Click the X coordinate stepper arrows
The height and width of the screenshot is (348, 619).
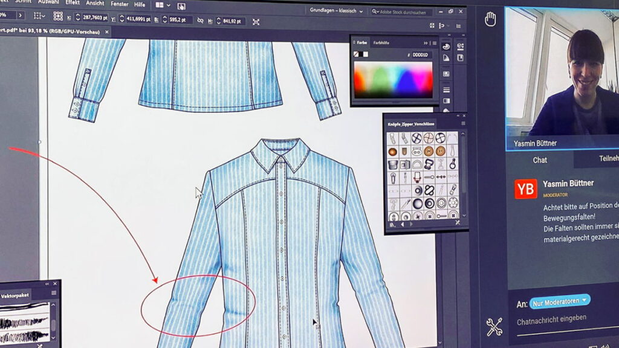point(78,18)
